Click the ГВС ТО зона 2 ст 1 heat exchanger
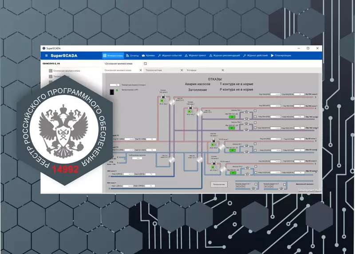 point(172,160)
